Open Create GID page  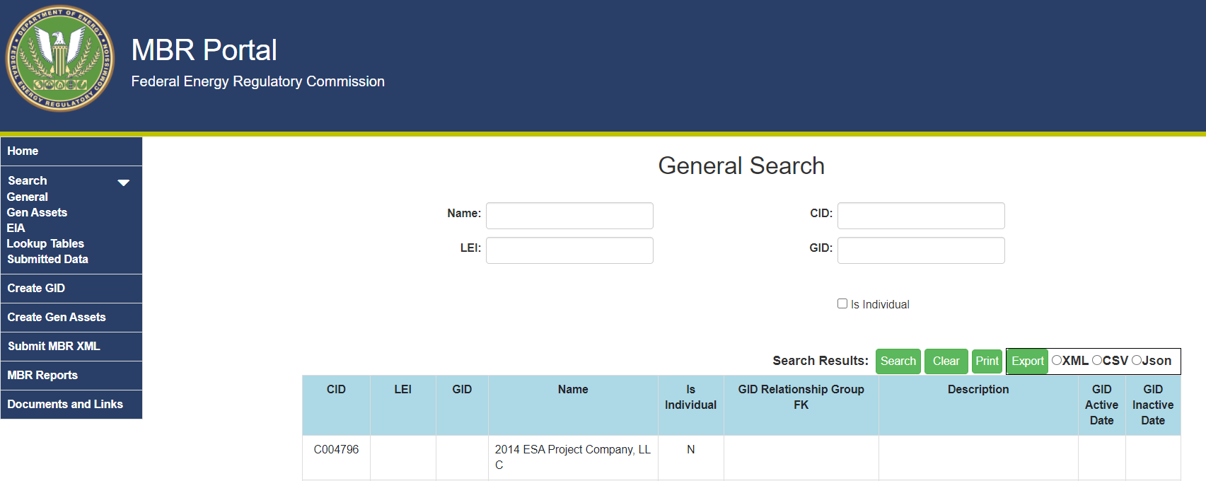[x=36, y=289]
